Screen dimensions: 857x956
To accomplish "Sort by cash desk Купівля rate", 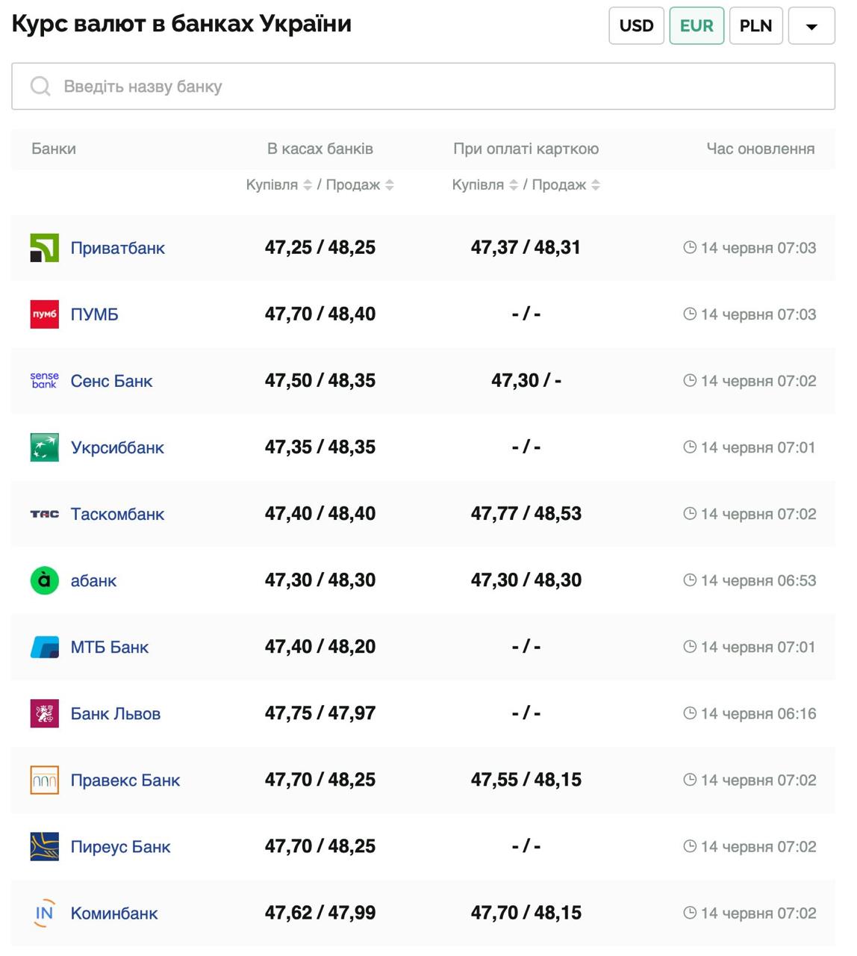I will pos(307,185).
